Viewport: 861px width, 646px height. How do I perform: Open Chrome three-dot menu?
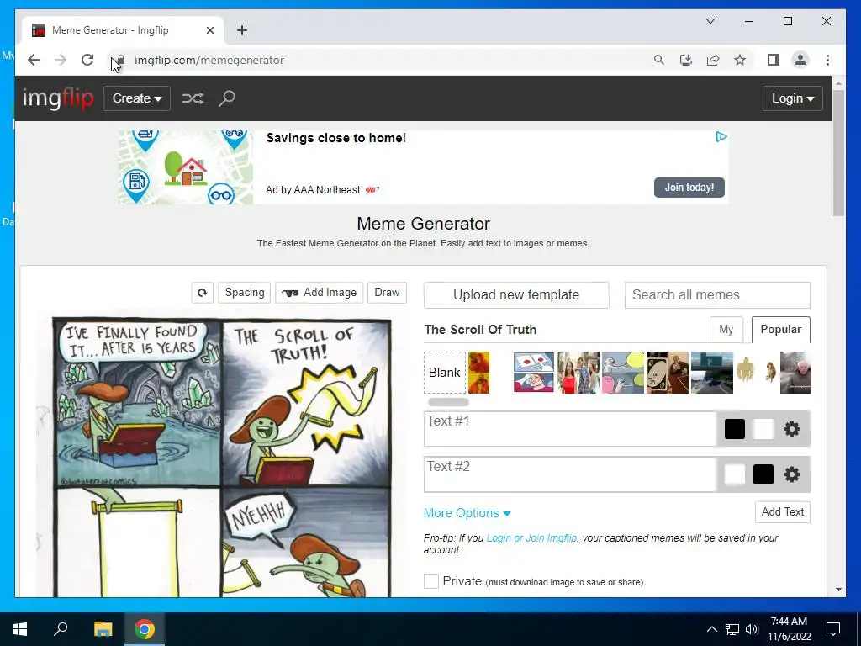coord(827,60)
